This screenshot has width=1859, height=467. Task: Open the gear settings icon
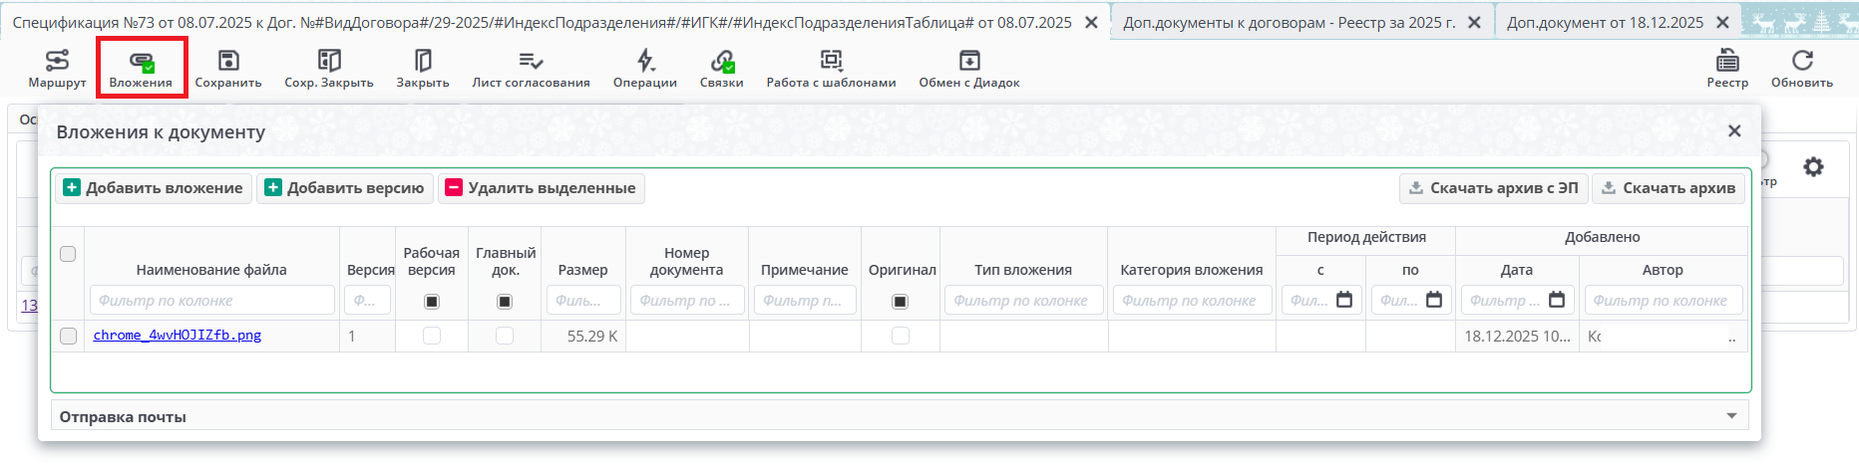1813,166
